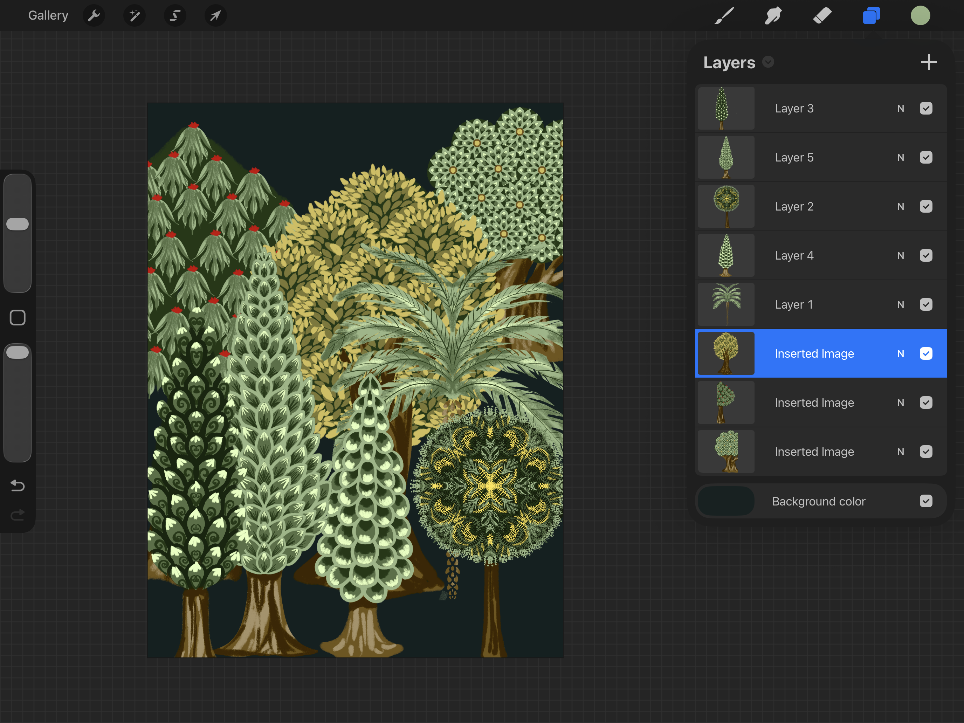Hide Layer 1 with its checkbox
Image resolution: width=964 pixels, height=723 pixels.
[926, 304]
